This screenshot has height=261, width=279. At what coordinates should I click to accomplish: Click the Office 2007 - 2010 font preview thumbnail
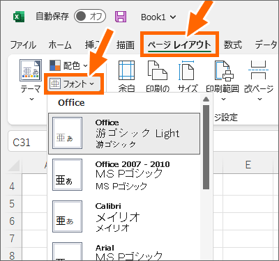(x=67, y=175)
